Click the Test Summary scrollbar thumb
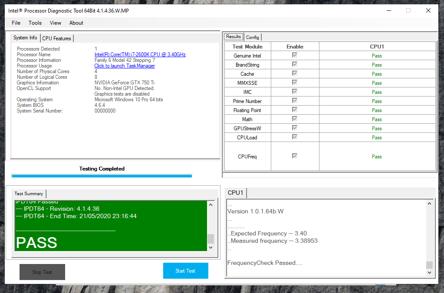 coord(210,239)
